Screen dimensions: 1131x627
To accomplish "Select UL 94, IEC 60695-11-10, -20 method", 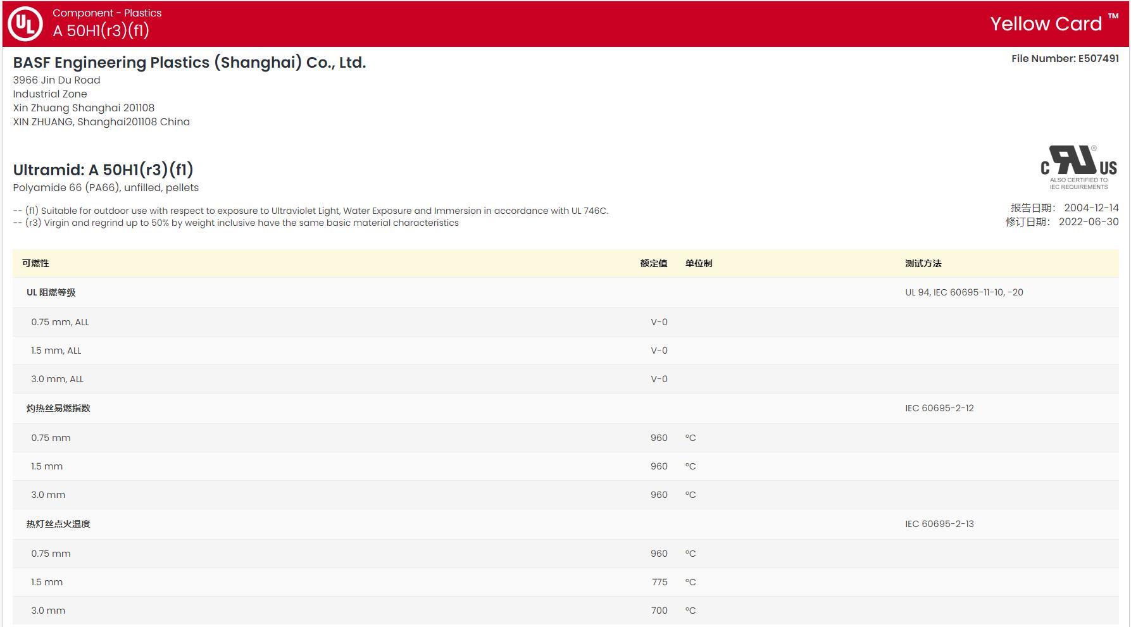I will coord(964,292).
